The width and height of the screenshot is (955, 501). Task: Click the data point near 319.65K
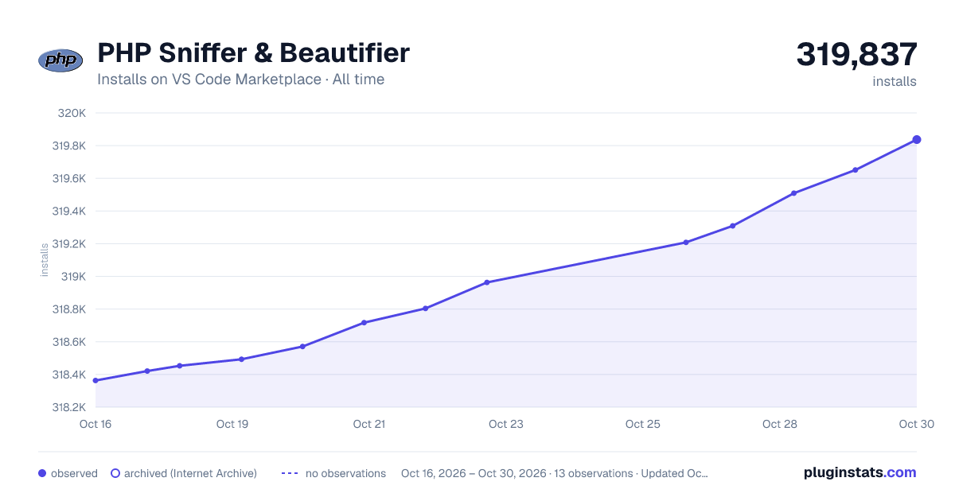pyautogui.click(x=856, y=170)
